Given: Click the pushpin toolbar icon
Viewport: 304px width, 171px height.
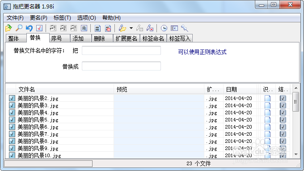Looking at the screenshot, I should coord(184,28).
